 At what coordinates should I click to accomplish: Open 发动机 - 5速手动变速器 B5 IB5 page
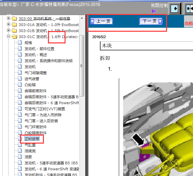click(x=51, y=163)
